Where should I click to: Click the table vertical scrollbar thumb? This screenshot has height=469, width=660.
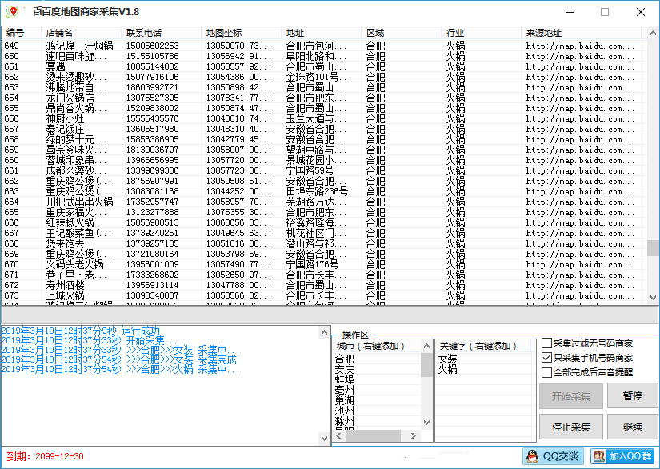coord(653,248)
